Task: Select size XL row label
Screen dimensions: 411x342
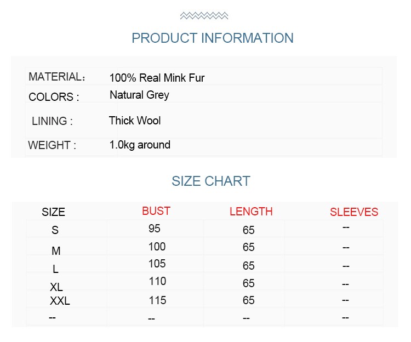Action: [x=56, y=287]
